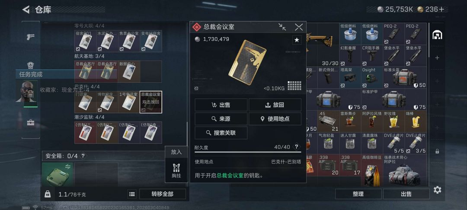The height and width of the screenshot is (210, 467).
Task: Click the 出售 button in the item panel
Action: (x=221, y=105)
